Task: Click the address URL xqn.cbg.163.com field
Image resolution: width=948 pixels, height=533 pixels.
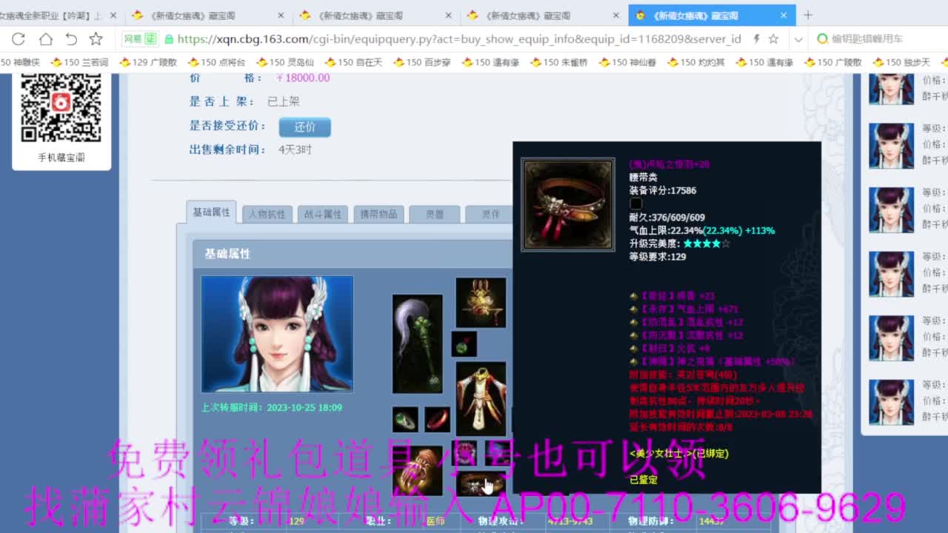Action: pos(459,39)
